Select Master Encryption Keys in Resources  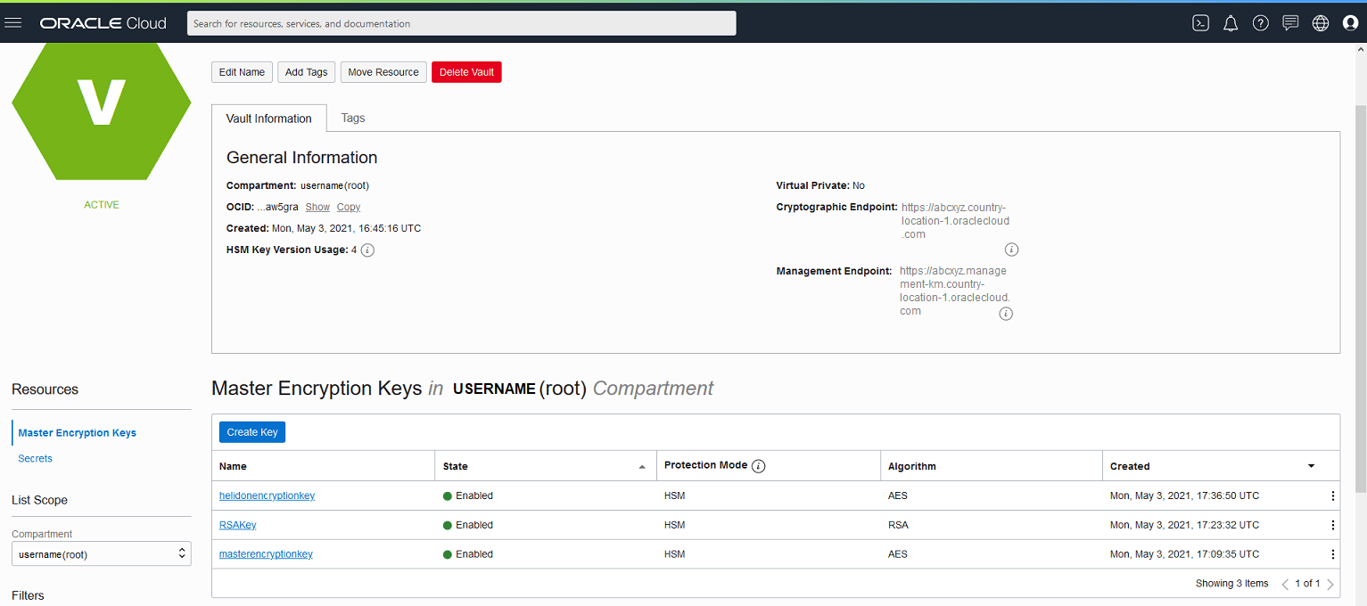pyautogui.click(x=78, y=433)
